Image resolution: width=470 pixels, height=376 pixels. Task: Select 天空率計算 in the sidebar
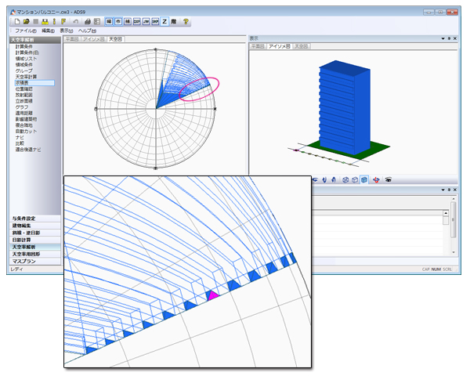[26, 77]
